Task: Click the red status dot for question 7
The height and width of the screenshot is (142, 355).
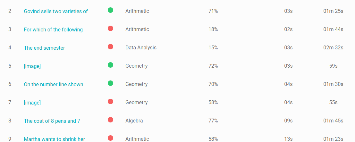Action: pyautogui.click(x=111, y=102)
